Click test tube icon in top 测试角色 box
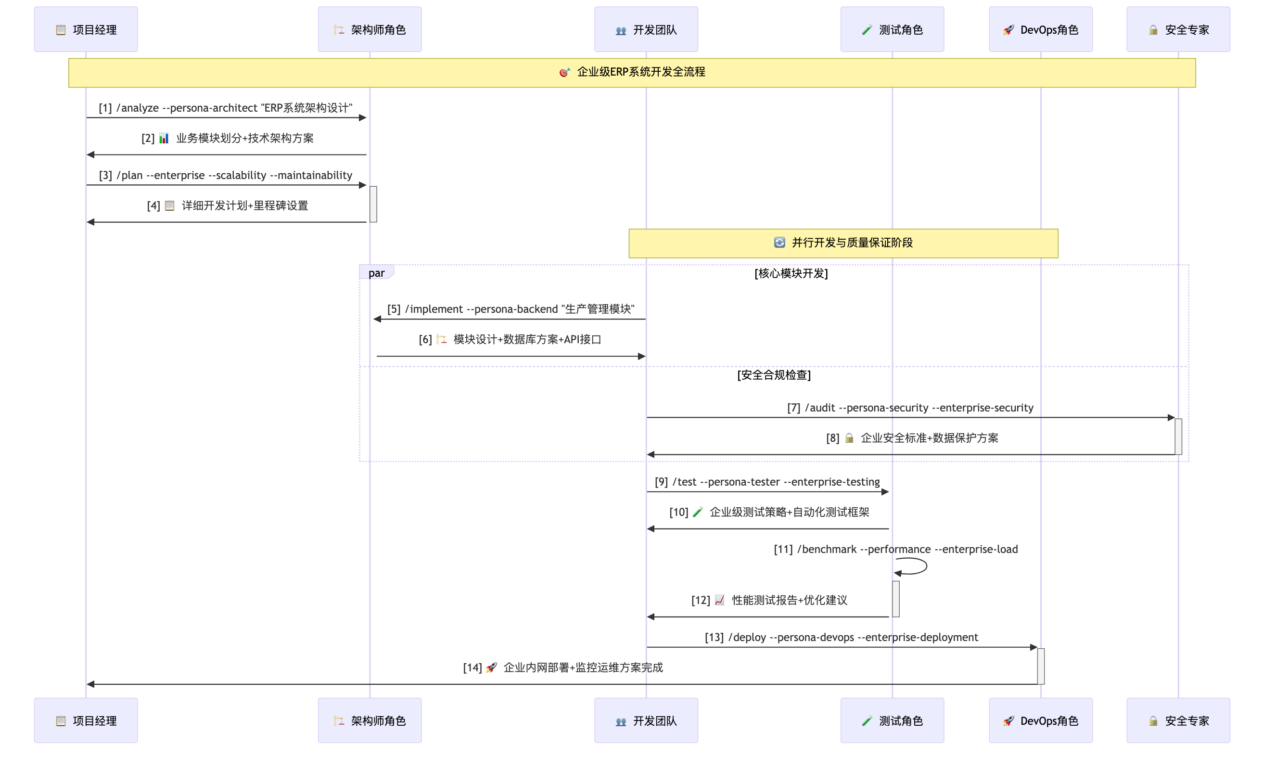This screenshot has width=1276, height=758. coord(867,30)
